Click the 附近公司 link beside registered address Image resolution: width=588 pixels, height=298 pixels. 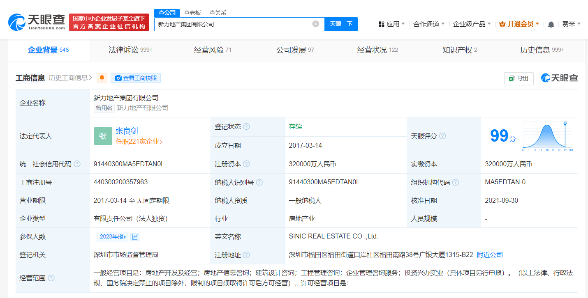tap(490, 254)
